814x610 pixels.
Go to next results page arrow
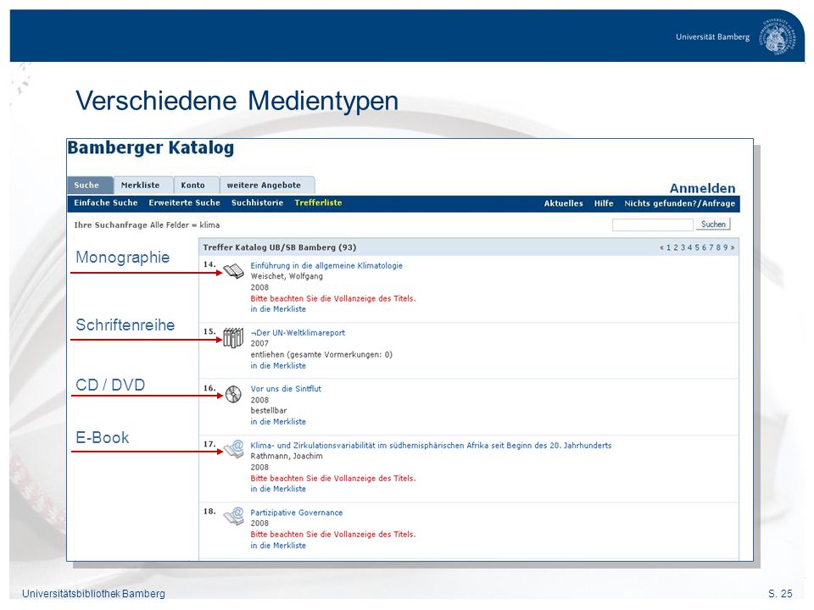coord(733,248)
